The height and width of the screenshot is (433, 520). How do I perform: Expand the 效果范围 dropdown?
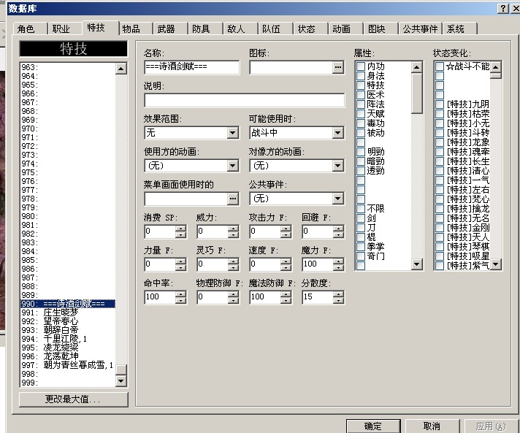pyautogui.click(x=233, y=133)
